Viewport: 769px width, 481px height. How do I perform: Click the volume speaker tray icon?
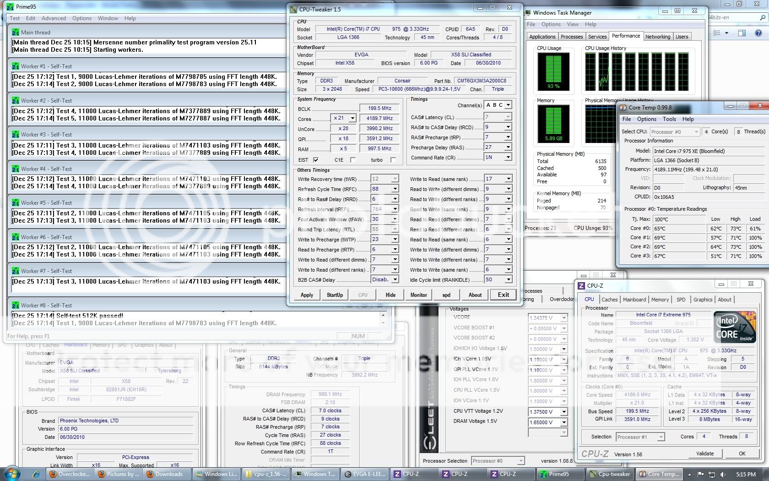[x=723, y=474]
